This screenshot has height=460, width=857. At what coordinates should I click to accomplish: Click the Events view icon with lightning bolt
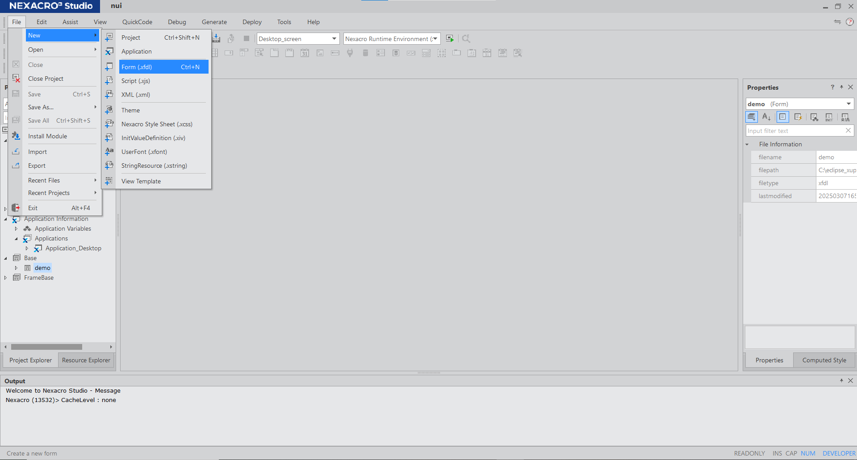[798, 117]
